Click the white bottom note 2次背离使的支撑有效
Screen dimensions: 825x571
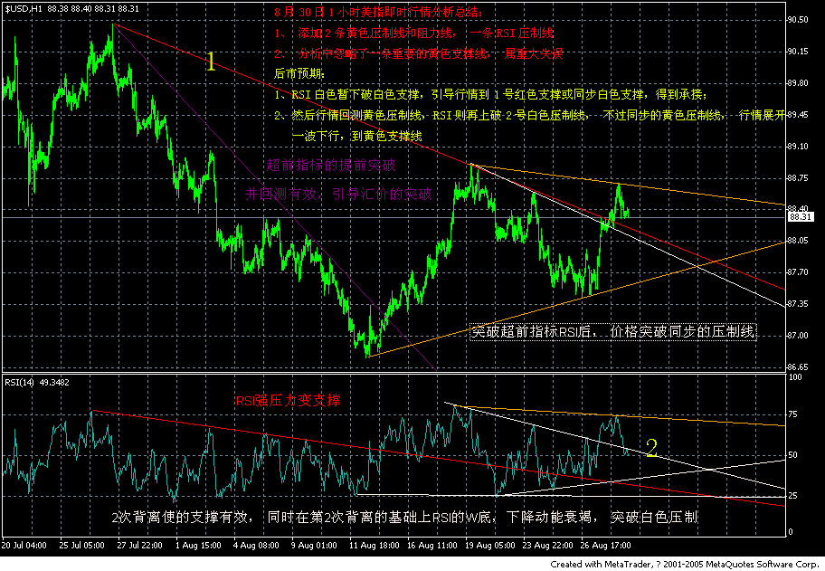(x=404, y=518)
